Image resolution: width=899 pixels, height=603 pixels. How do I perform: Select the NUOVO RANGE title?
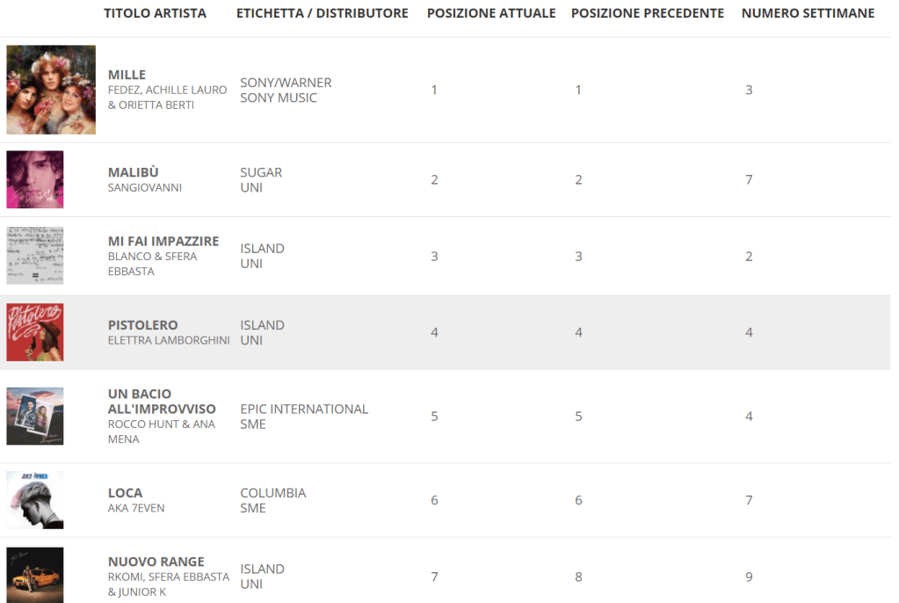(156, 562)
